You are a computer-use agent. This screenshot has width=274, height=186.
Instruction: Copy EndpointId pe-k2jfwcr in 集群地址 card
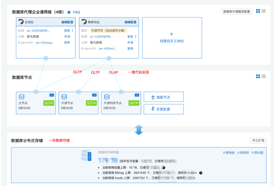[x=130, y=49]
